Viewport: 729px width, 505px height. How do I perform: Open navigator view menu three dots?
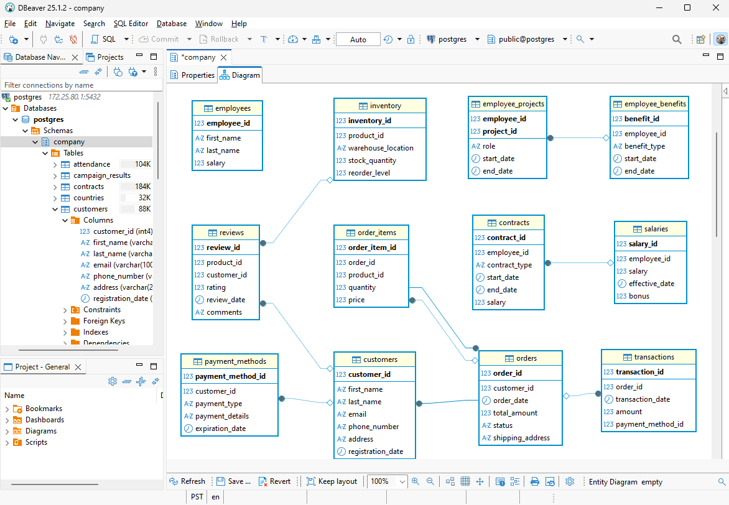156,72
